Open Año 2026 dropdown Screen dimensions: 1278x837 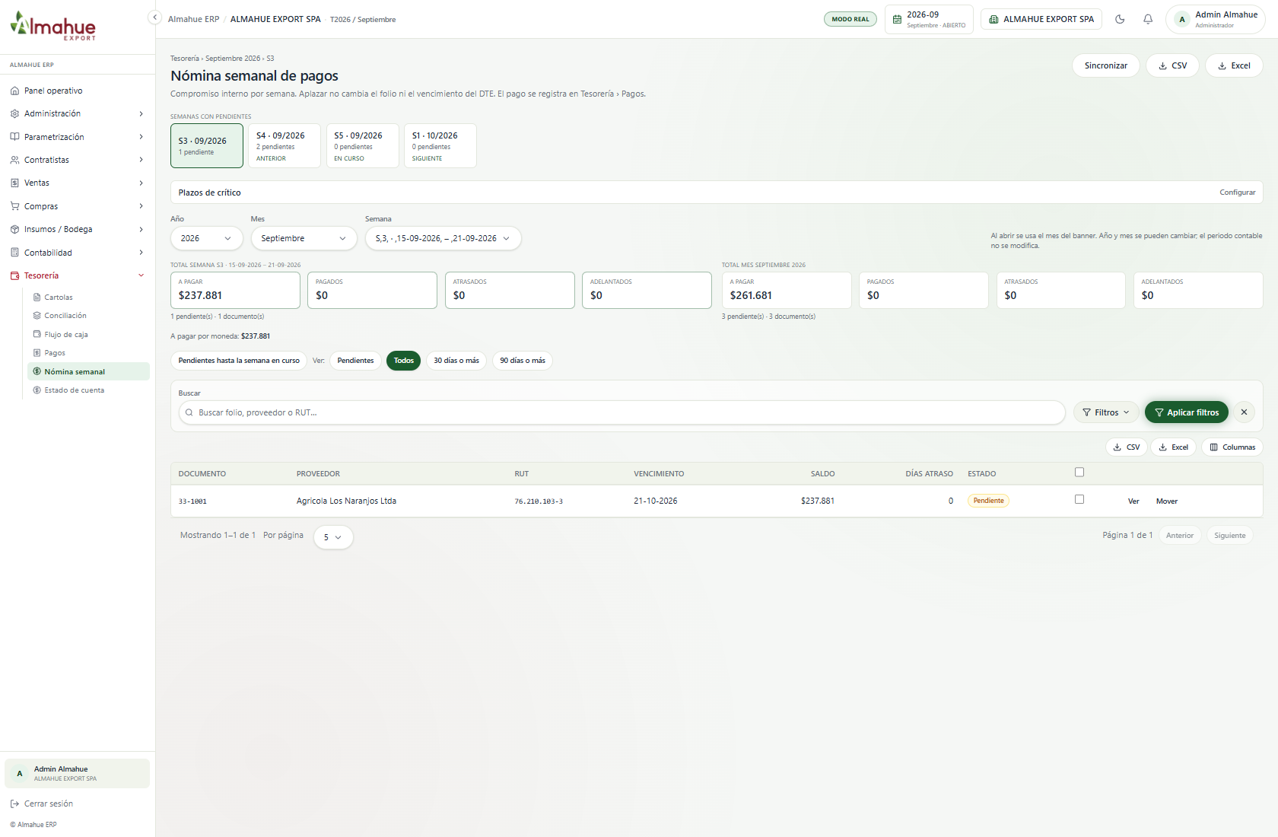pos(206,238)
